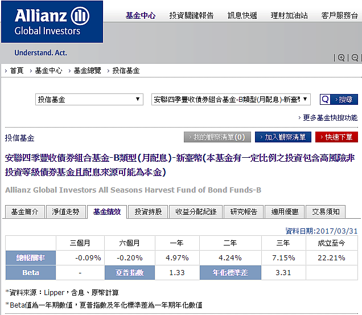Switch to the 淨值走勢 tab
The image size is (362, 315).
click(66, 211)
